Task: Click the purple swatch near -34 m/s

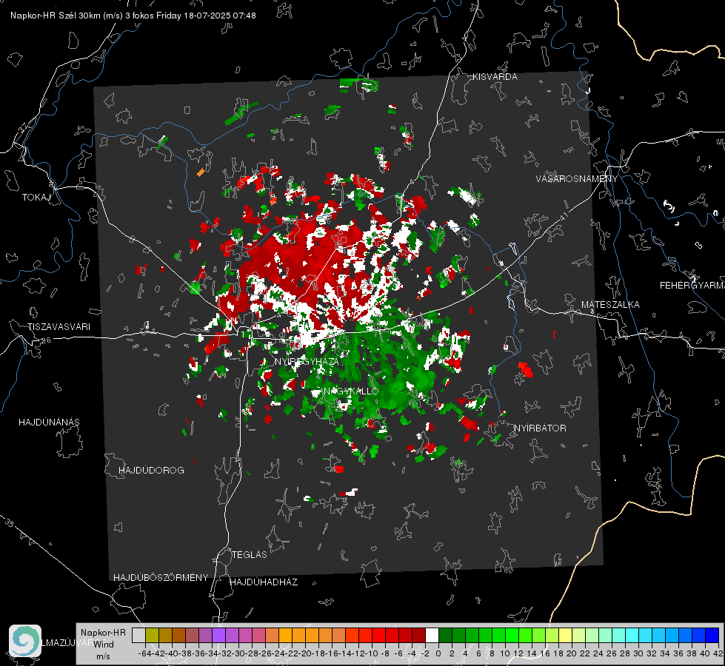Action: 218,635
